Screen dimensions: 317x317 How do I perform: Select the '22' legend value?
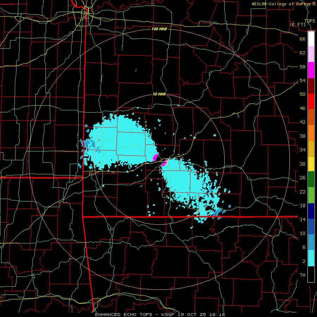[303, 192]
